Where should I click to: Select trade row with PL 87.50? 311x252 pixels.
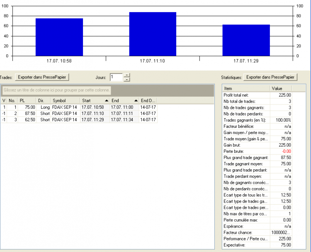[79, 114]
